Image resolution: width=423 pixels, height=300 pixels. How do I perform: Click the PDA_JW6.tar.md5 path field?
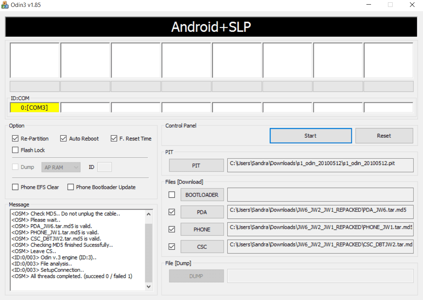click(320, 212)
